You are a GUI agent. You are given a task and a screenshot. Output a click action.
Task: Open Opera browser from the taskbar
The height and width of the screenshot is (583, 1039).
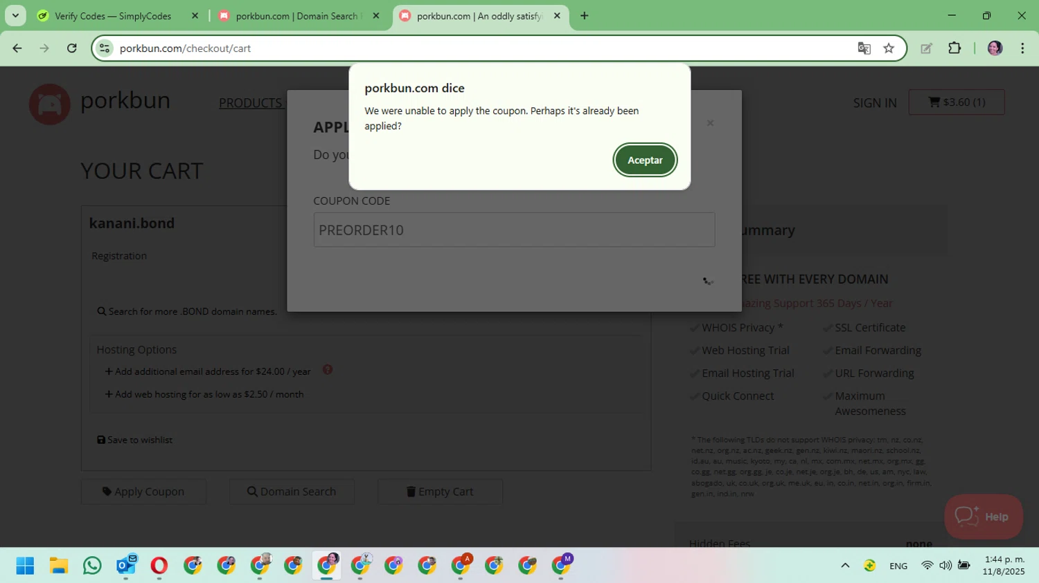tap(159, 566)
